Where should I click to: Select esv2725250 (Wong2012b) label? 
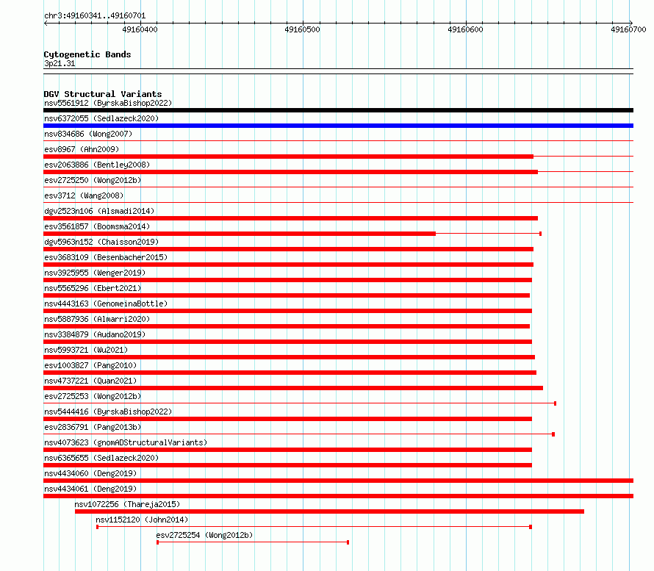coord(93,180)
